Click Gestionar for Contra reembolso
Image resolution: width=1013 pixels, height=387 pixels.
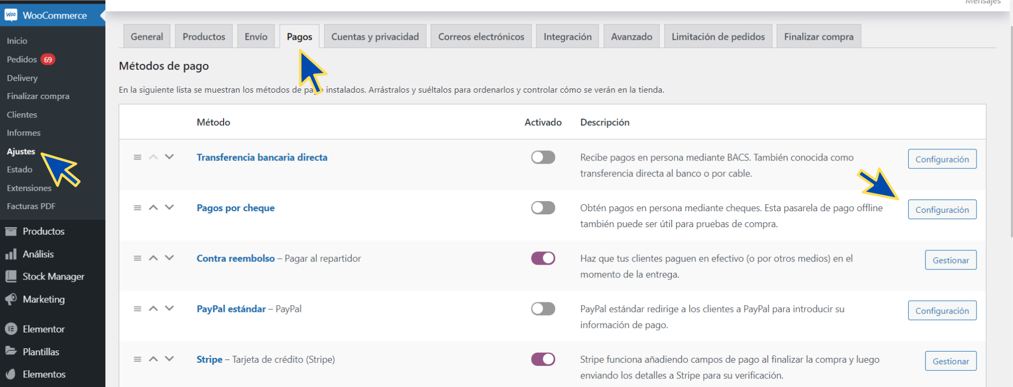(950, 260)
